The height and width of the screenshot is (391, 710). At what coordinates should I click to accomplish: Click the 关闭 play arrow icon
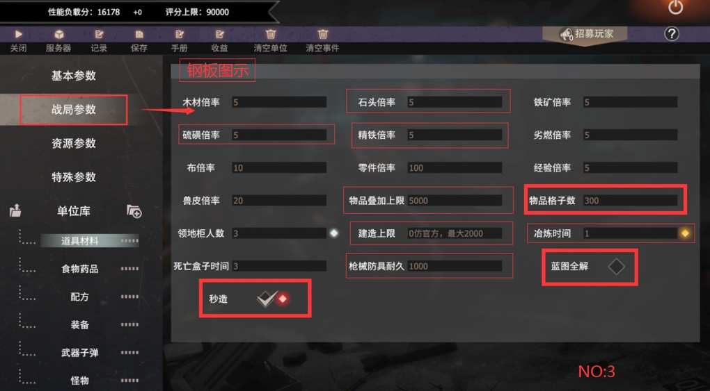(19, 34)
